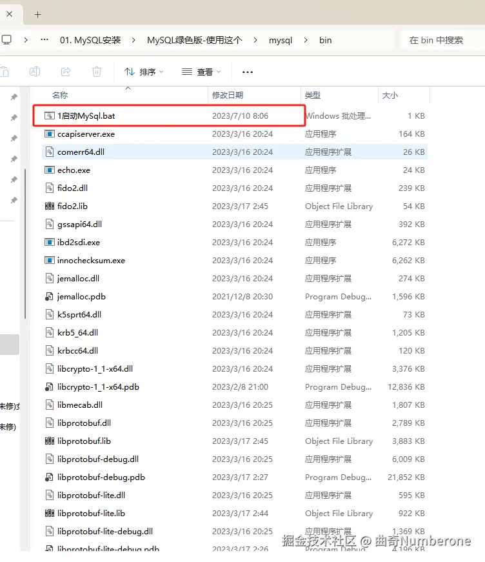Expand chevron after This PC icon
The image size is (485, 562).
coord(26,40)
